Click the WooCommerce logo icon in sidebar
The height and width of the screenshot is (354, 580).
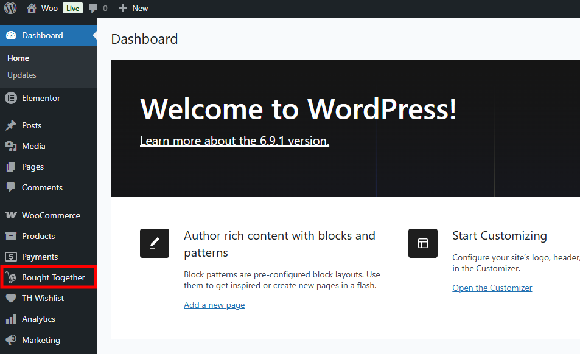coord(11,215)
